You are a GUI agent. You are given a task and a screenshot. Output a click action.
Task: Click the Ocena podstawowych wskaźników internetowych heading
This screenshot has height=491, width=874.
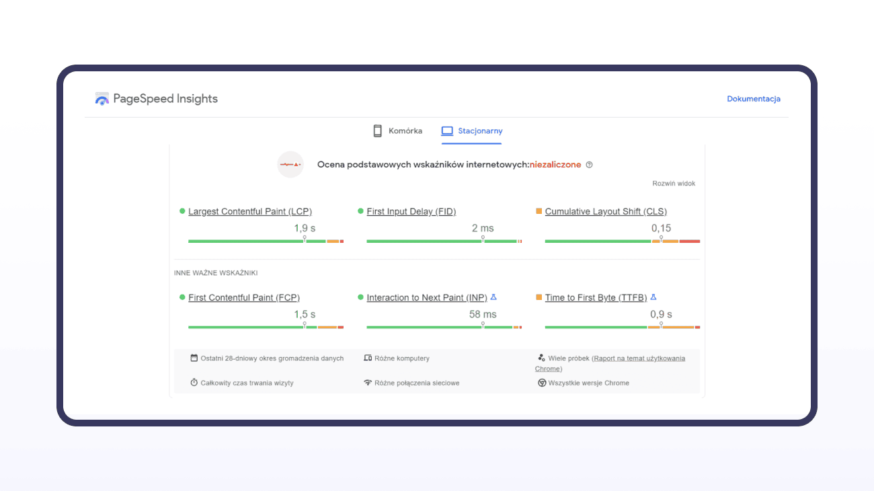tap(424, 165)
